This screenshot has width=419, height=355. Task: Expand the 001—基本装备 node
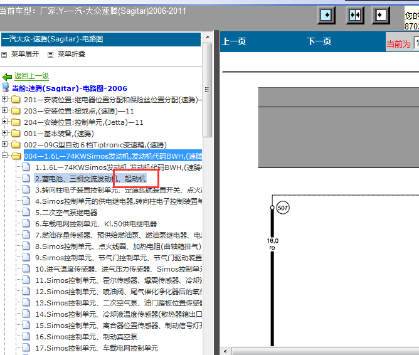tap(4, 133)
